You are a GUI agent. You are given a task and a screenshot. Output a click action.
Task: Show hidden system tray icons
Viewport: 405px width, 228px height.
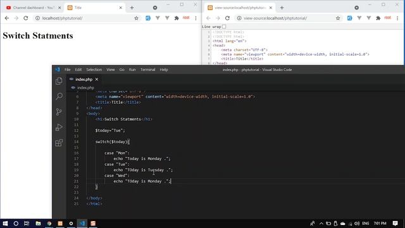click(321, 224)
